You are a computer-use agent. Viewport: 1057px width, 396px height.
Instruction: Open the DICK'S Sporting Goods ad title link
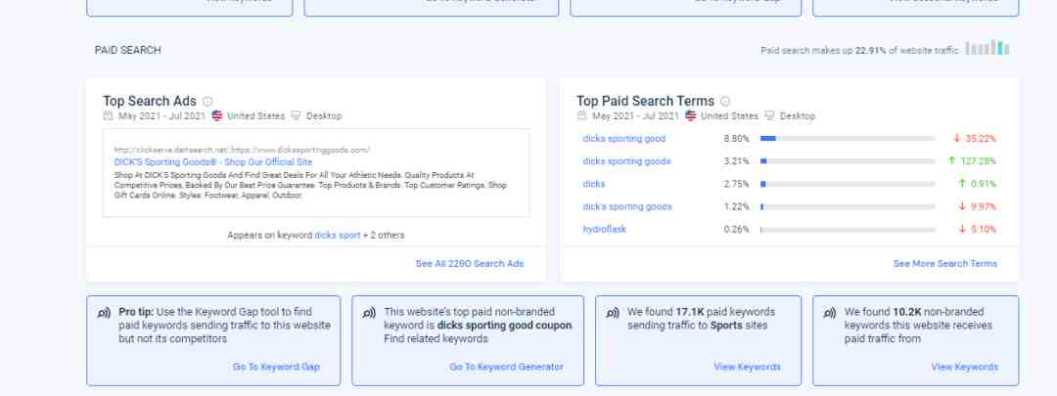click(x=213, y=162)
